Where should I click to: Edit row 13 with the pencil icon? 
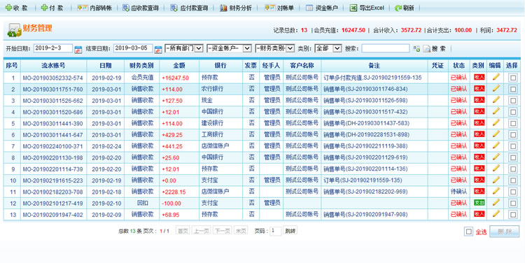tap(496, 214)
